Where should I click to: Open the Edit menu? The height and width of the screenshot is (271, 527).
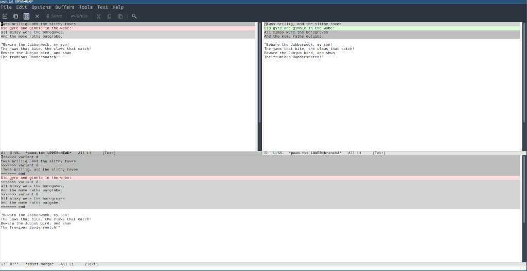(22, 7)
